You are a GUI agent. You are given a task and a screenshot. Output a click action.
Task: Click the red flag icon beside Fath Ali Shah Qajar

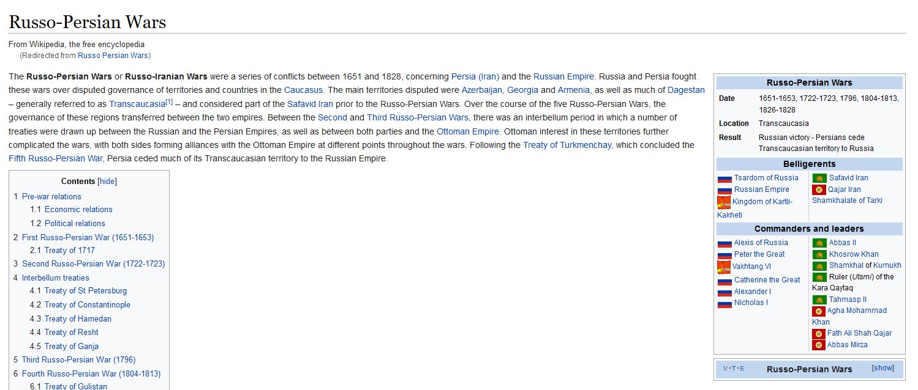tap(819, 334)
